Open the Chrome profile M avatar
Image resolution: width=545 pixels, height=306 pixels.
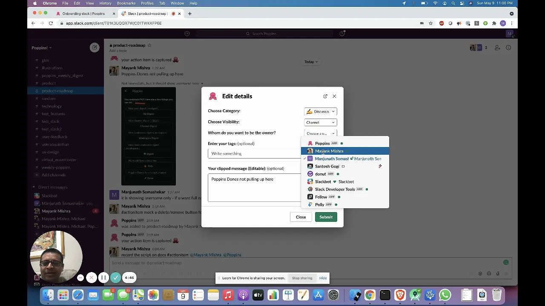(503, 23)
